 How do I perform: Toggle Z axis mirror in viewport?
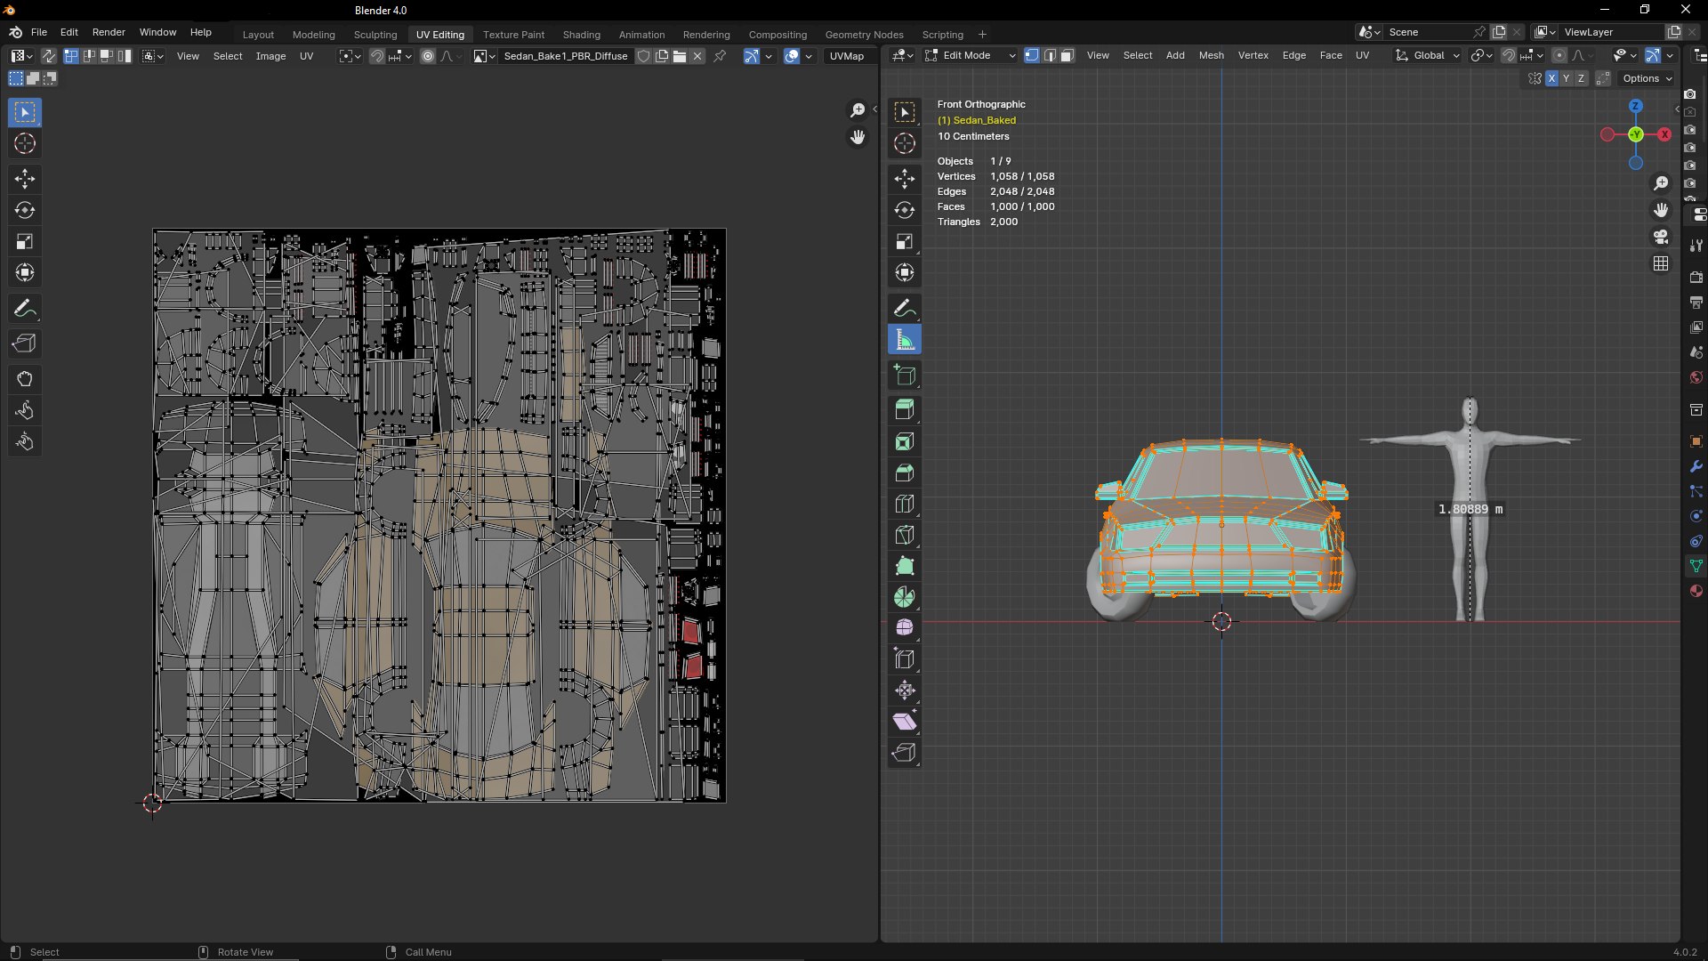(x=1582, y=78)
